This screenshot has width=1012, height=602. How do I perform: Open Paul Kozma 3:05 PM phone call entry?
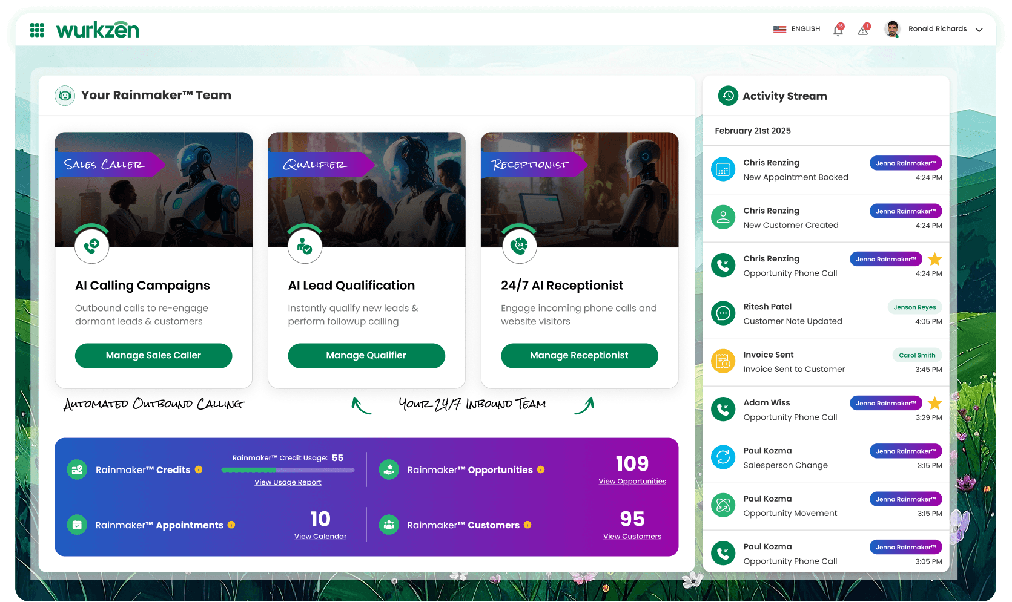tap(826, 554)
